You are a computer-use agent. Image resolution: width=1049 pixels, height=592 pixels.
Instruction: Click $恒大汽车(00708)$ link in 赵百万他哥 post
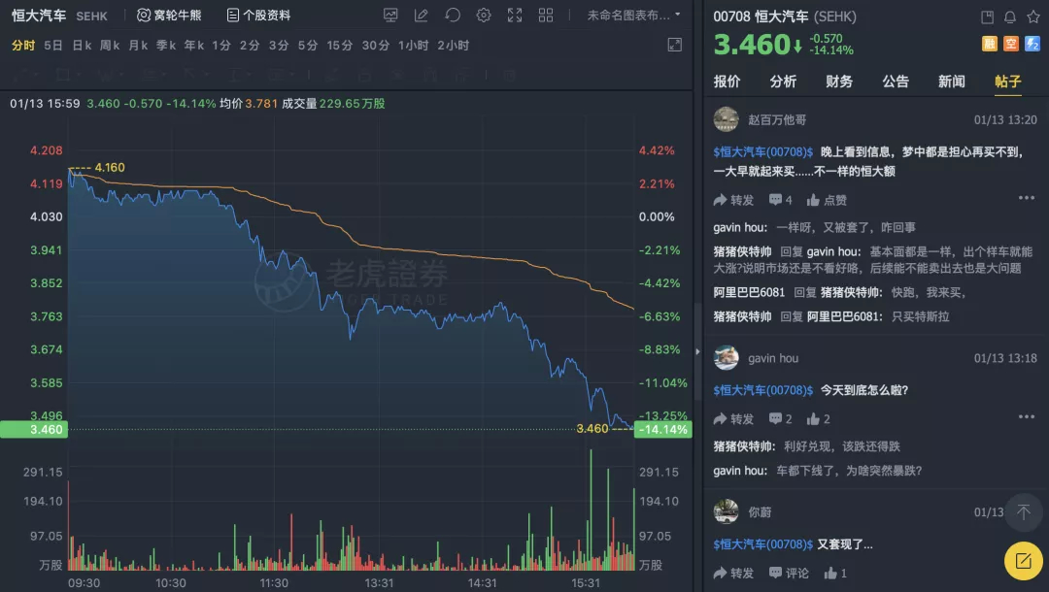pos(762,152)
